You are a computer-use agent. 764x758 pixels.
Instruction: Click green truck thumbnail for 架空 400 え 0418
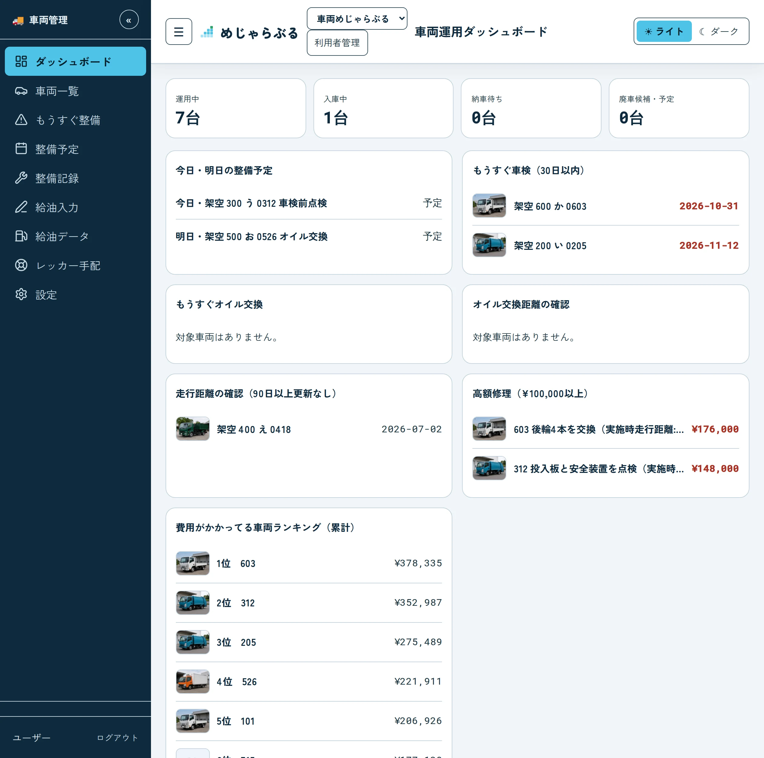tap(193, 429)
